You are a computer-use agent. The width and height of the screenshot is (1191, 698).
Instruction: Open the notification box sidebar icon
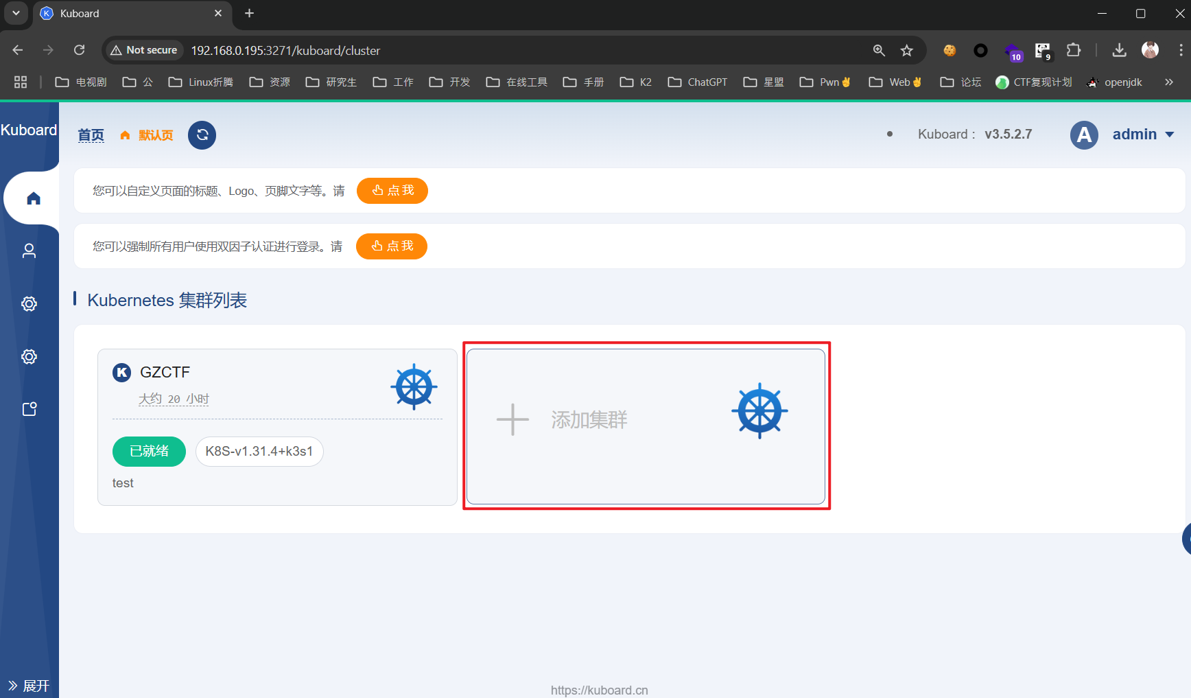(30, 409)
